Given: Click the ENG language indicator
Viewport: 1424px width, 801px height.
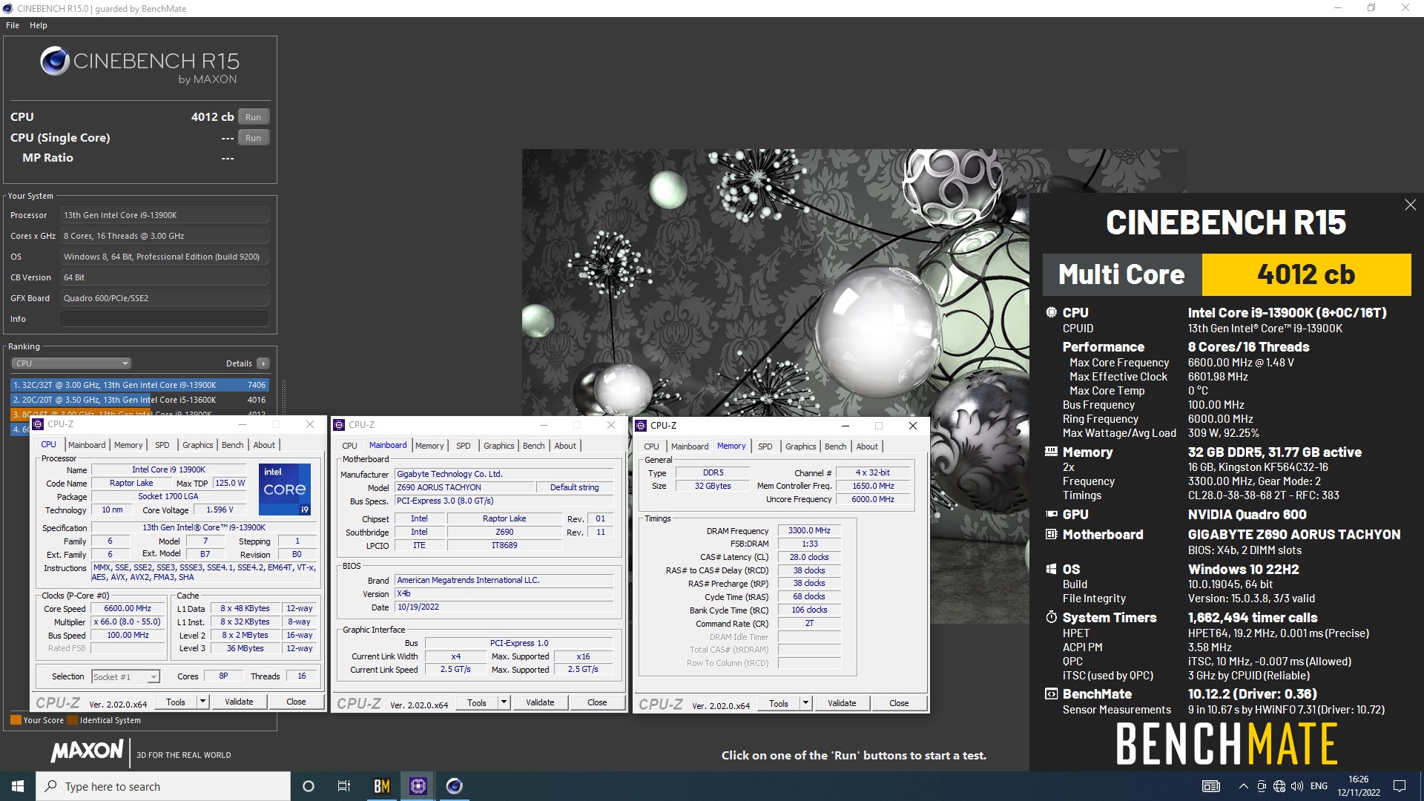Looking at the screenshot, I should tap(1319, 786).
